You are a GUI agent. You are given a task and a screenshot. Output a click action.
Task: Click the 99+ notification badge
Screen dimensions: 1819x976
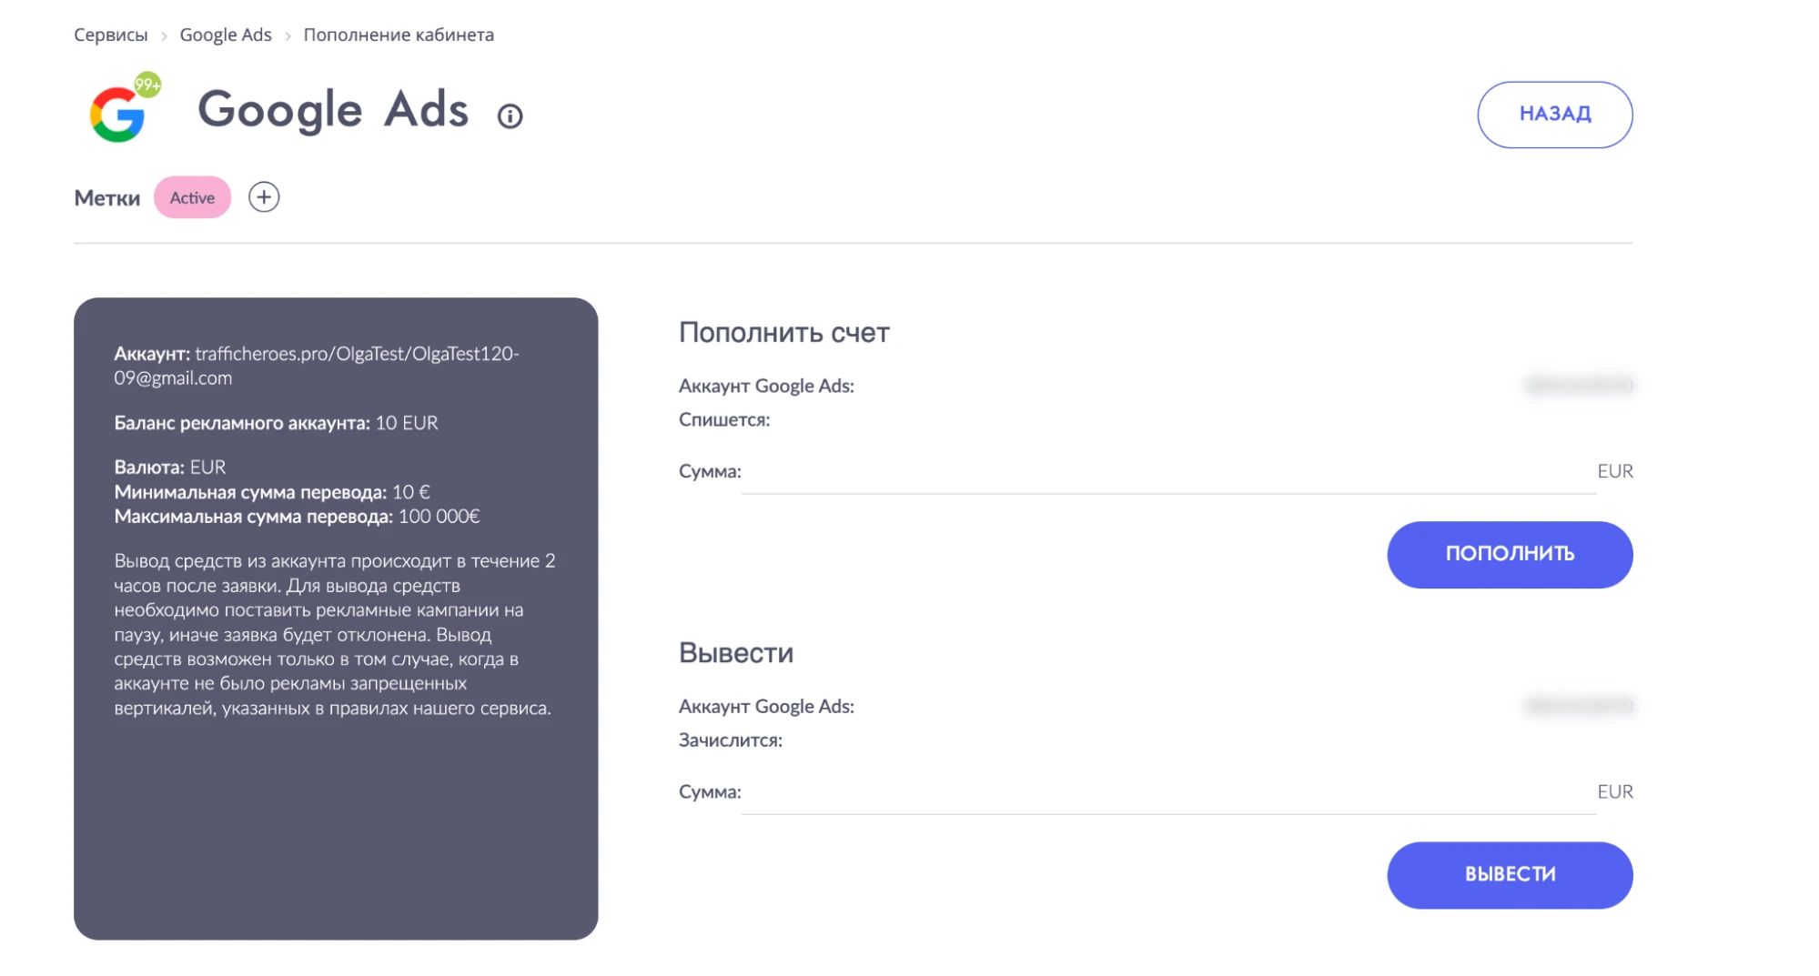tap(147, 85)
